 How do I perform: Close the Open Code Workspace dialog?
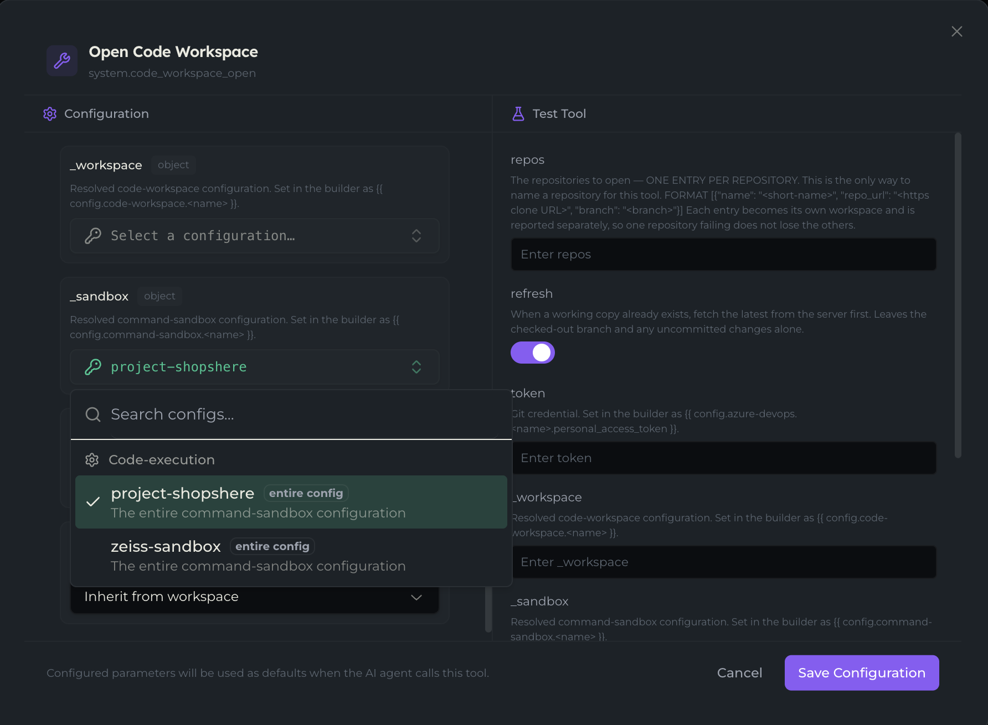tap(956, 32)
